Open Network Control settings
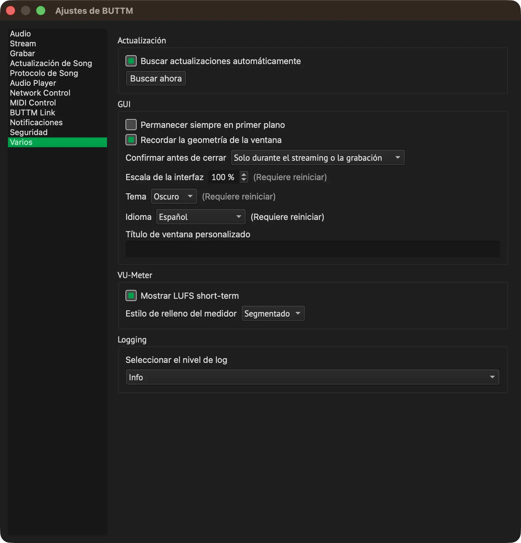The width and height of the screenshot is (521, 543). [57, 93]
